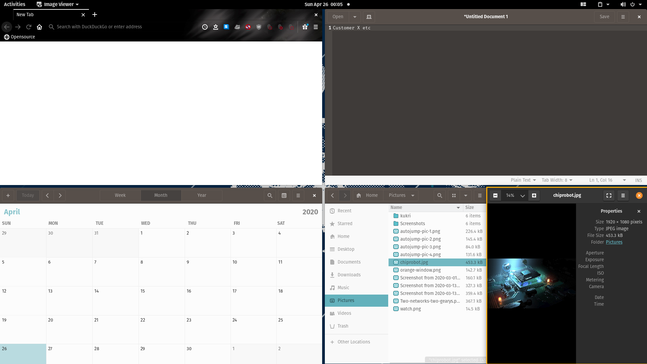
Task: Open the Image Viewer menu in top bar
Action: pyautogui.click(x=57, y=4)
